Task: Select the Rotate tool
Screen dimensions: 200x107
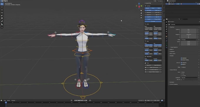Action: 2,13
